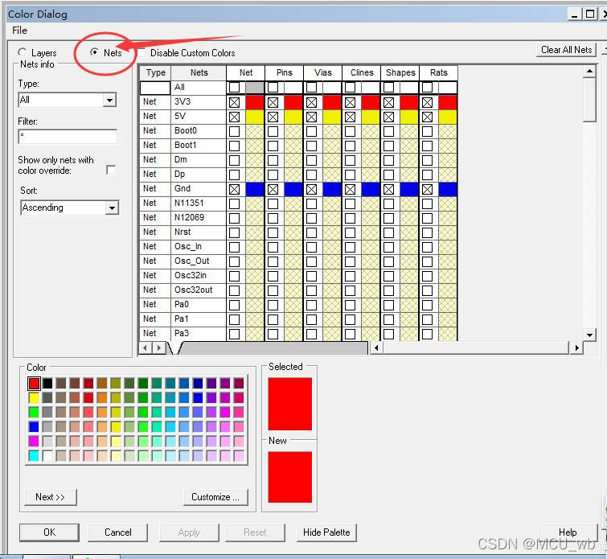Click the red Net color cell for 3V3
Image resolution: width=607 pixels, height=559 pixels.
click(x=255, y=103)
